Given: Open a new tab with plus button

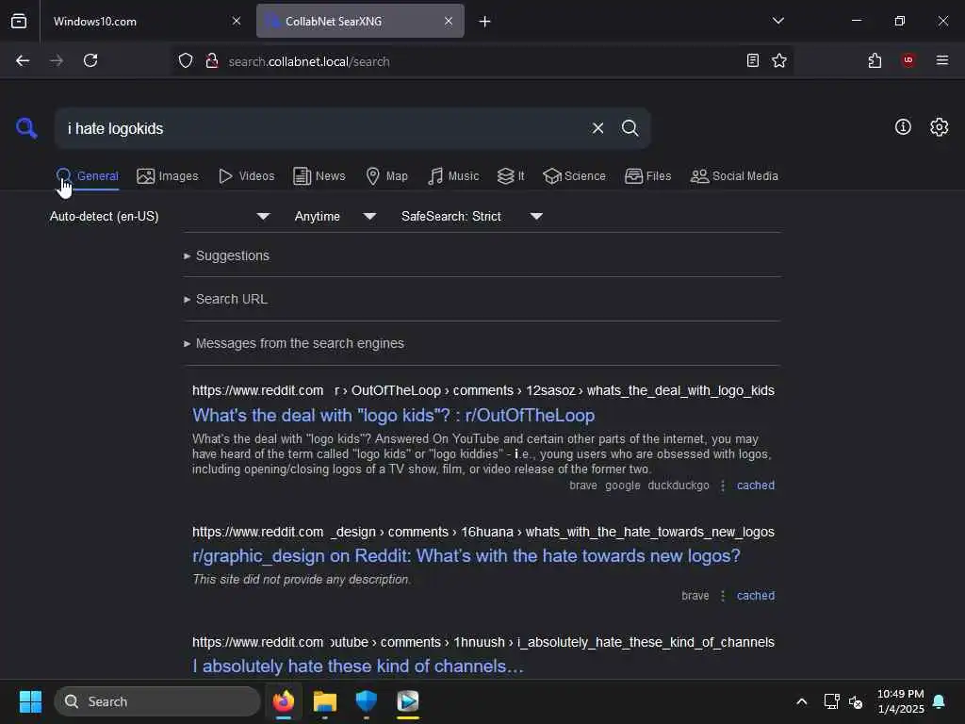Looking at the screenshot, I should tap(484, 21).
